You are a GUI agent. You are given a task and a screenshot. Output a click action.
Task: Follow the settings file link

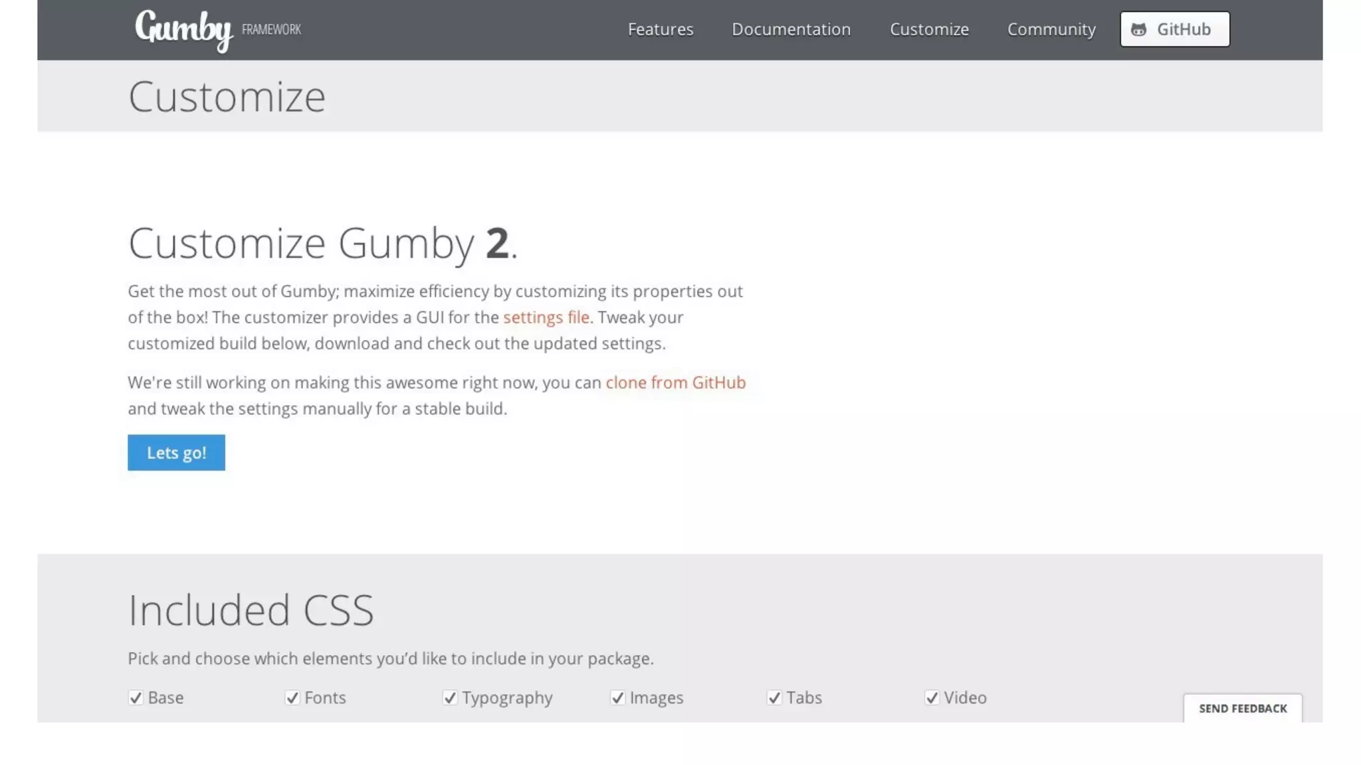click(x=546, y=317)
